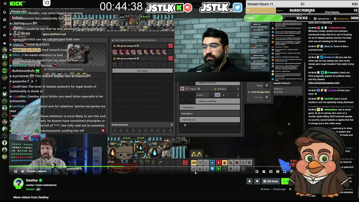Enable Read damage taken checkbox

point(249,92)
